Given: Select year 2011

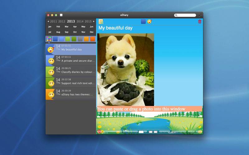Looking at the screenshot, I should click(x=53, y=21).
